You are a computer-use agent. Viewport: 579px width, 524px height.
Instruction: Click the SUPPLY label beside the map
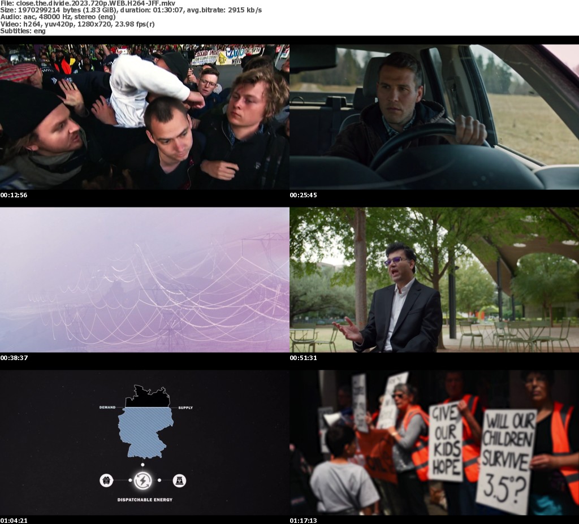[x=185, y=407]
